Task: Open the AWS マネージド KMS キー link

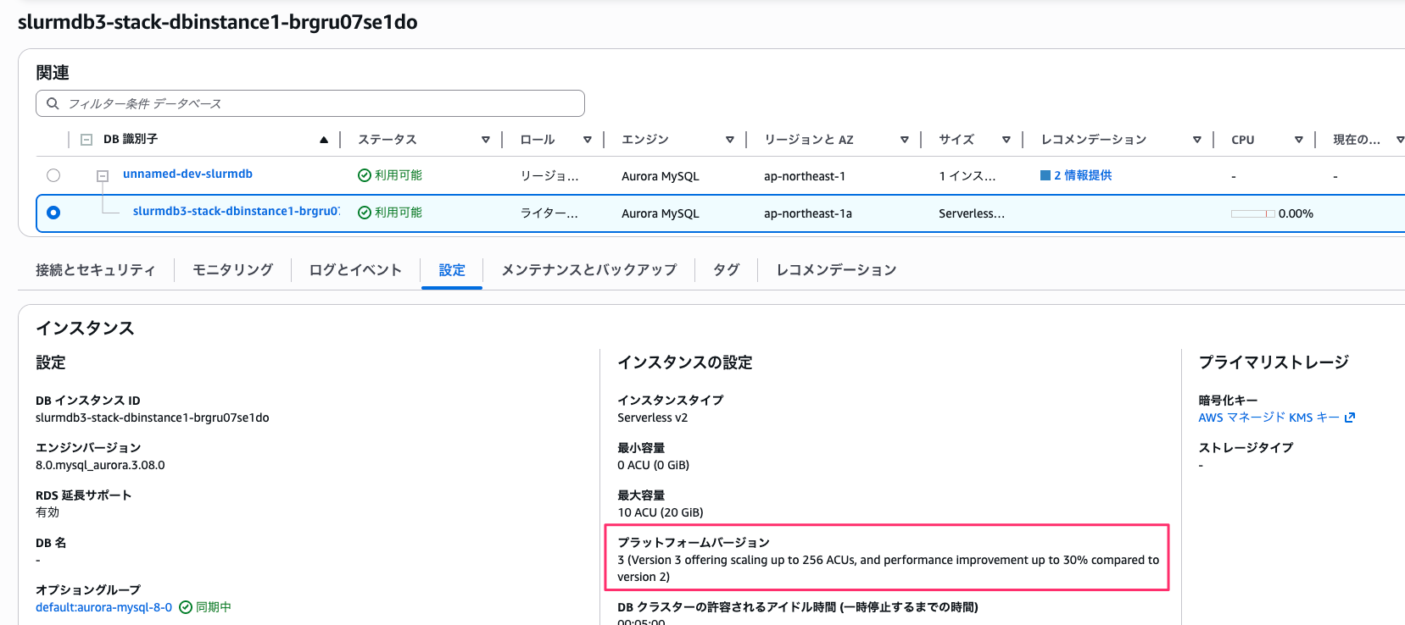Action: 1268,418
